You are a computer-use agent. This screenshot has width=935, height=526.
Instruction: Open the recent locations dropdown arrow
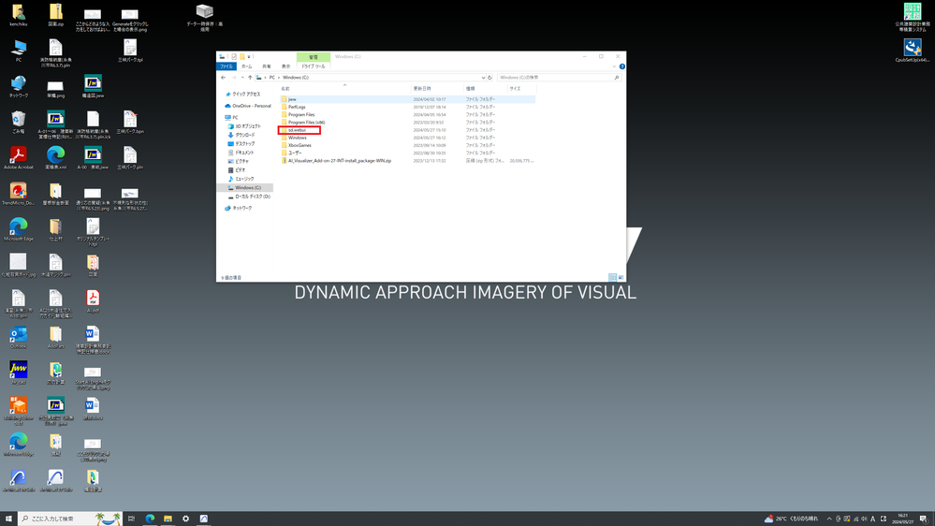242,78
